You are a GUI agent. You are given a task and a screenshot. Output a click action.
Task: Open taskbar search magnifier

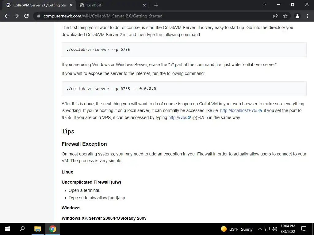[22, 229]
